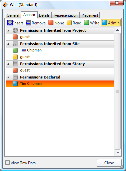Collapse Permissions Inherited from Site group
The width and height of the screenshot is (126, 171).
pos(8,44)
